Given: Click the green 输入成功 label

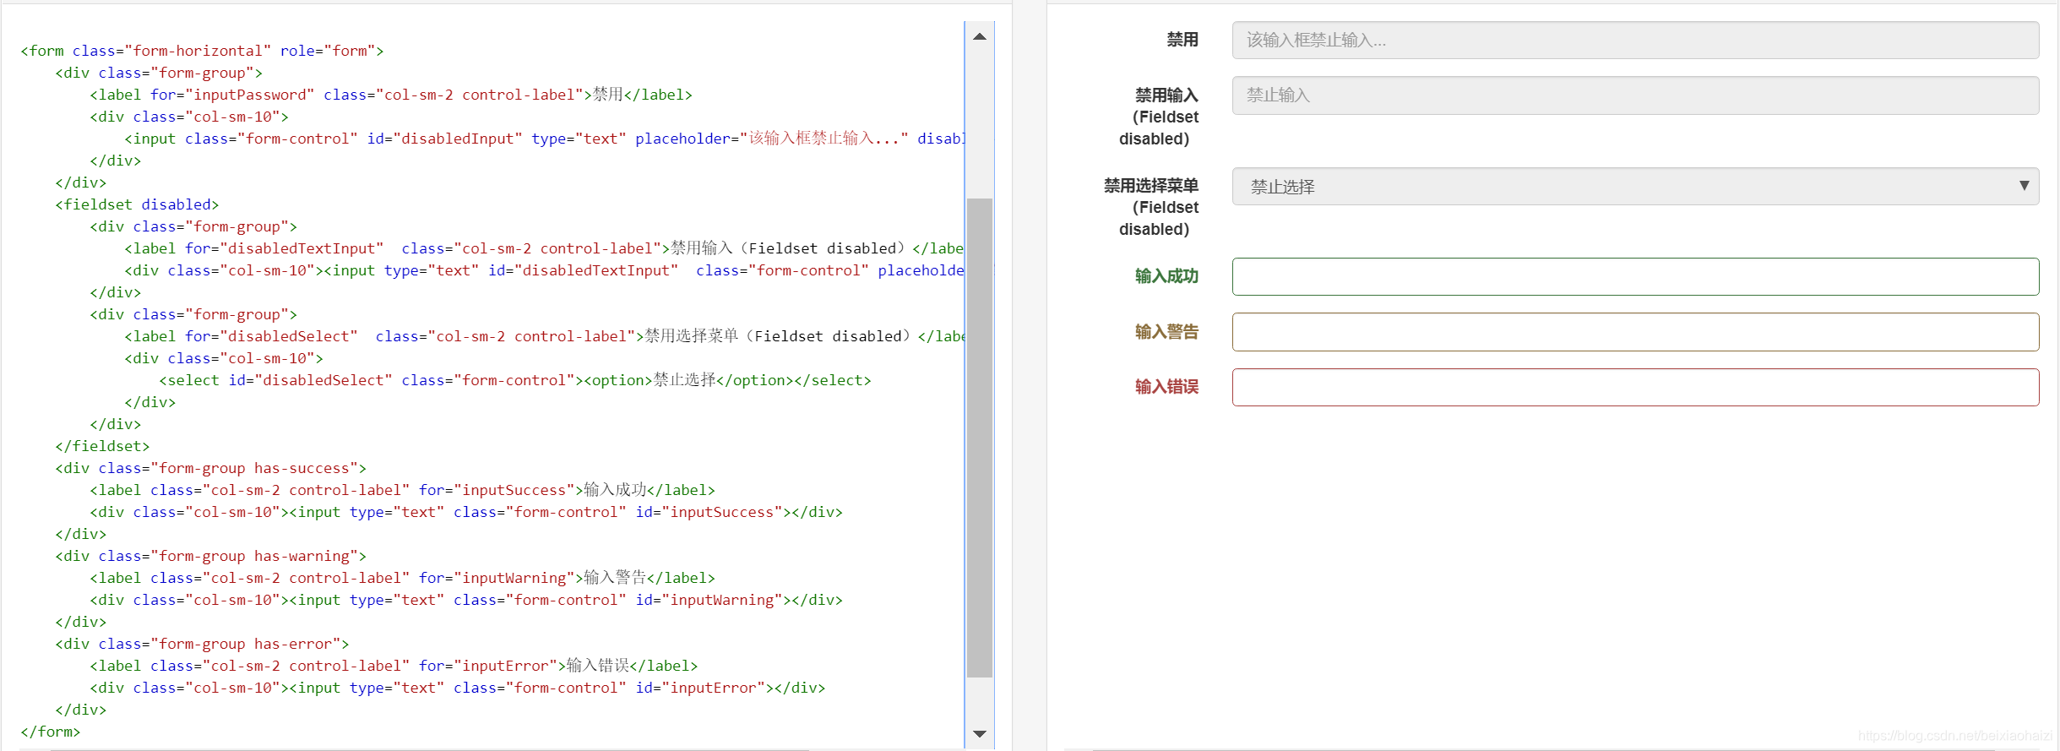Looking at the screenshot, I should (1166, 276).
